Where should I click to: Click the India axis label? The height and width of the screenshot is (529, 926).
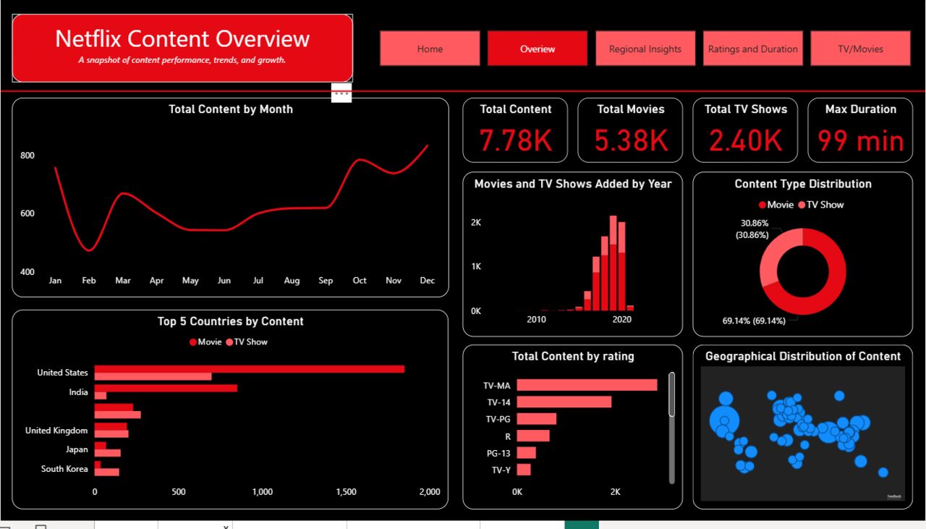[78, 392]
